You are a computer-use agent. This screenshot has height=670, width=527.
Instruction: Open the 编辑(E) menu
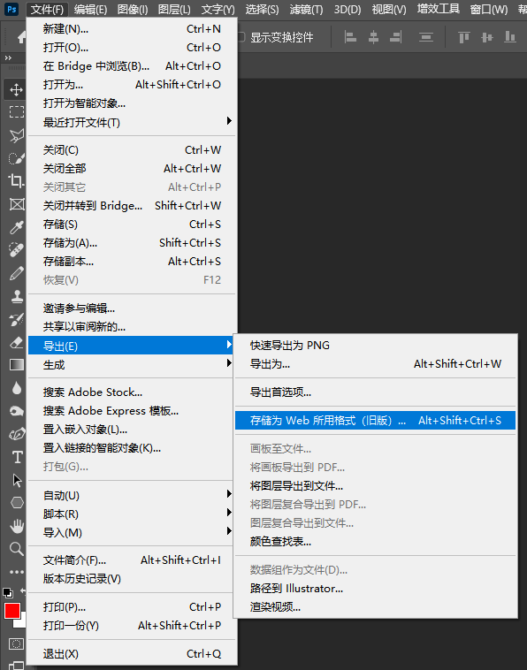click(90, 9)
